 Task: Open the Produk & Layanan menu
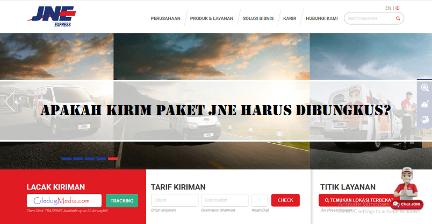click(212, 18)
